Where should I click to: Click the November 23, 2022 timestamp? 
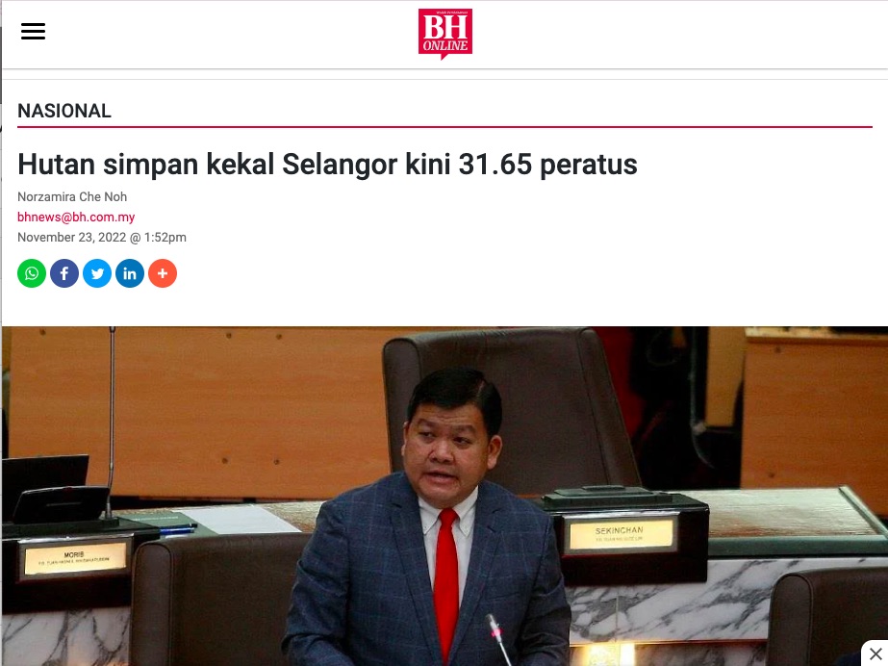coord(102,238)
